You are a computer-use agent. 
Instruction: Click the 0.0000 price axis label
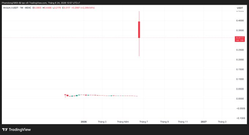coord(240,99)
